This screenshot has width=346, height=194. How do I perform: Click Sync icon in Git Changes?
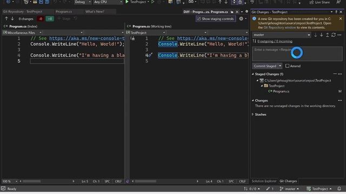coord(334,34)
